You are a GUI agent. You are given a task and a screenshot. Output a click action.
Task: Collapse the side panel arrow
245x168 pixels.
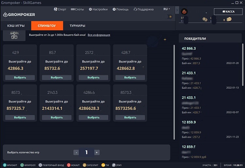click(x=177, y=10)
